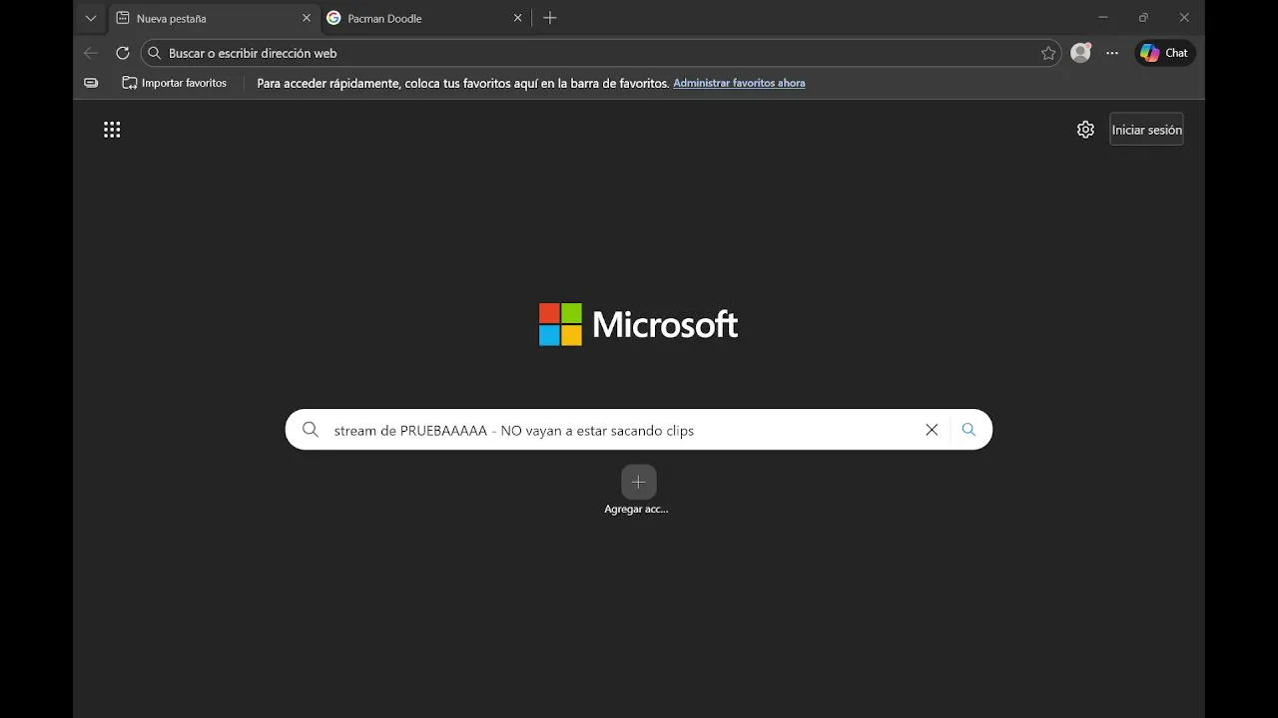Open the Copilot Chat button

pyautogui.click(x=1164, y=53)
